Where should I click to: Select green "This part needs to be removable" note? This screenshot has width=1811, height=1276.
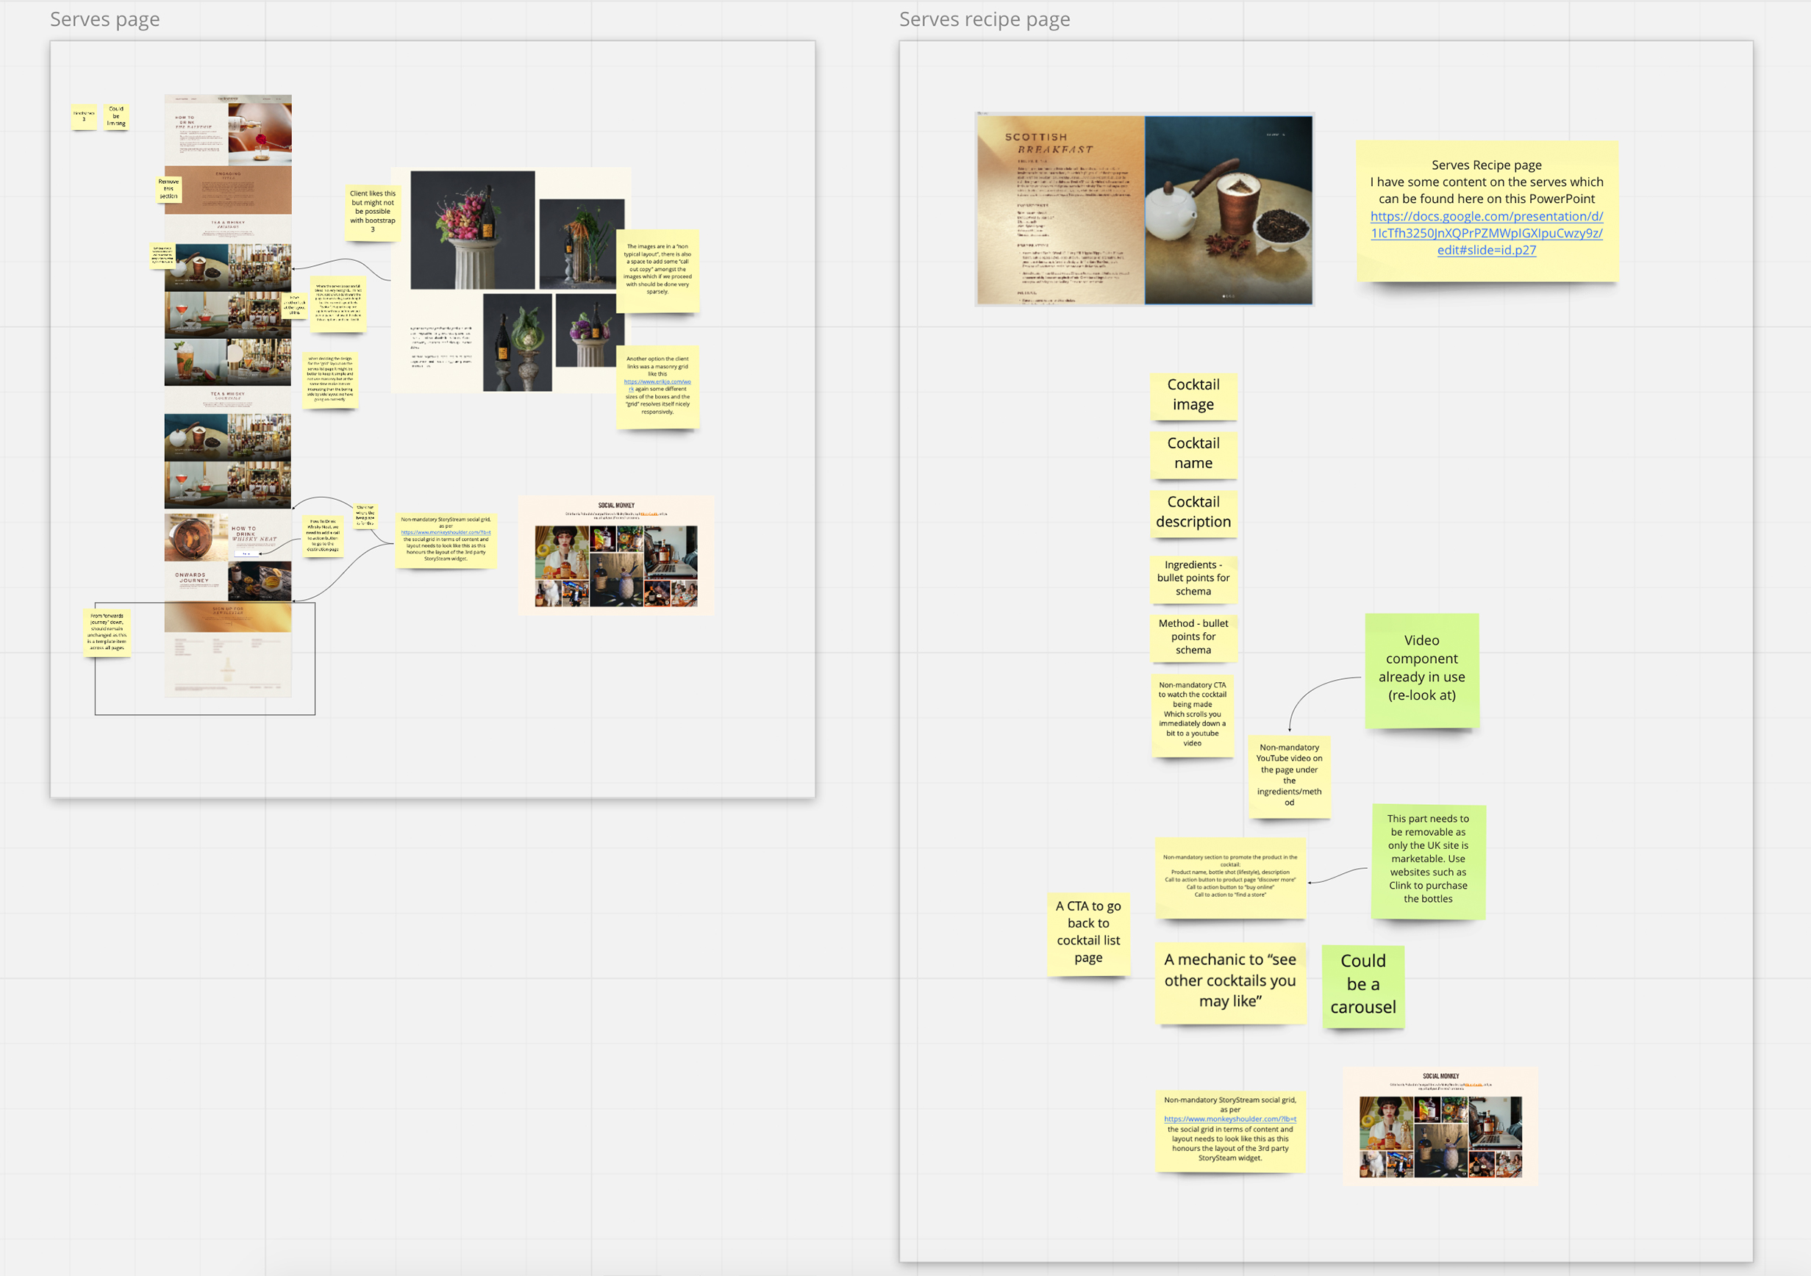tap(1428, 861)
